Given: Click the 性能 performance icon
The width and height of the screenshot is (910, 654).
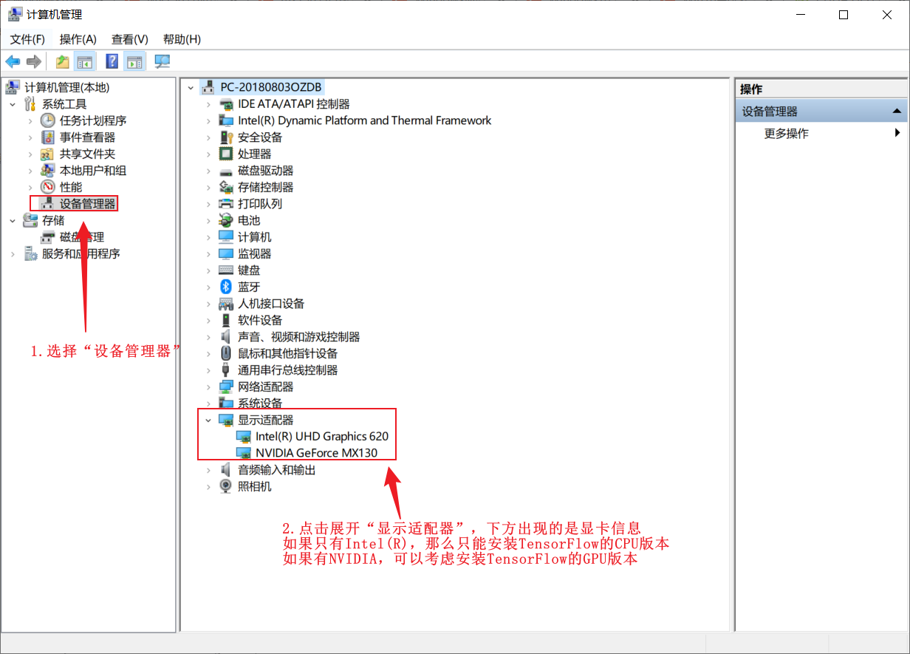Looking at the screenshot, I should click(48, 187).
